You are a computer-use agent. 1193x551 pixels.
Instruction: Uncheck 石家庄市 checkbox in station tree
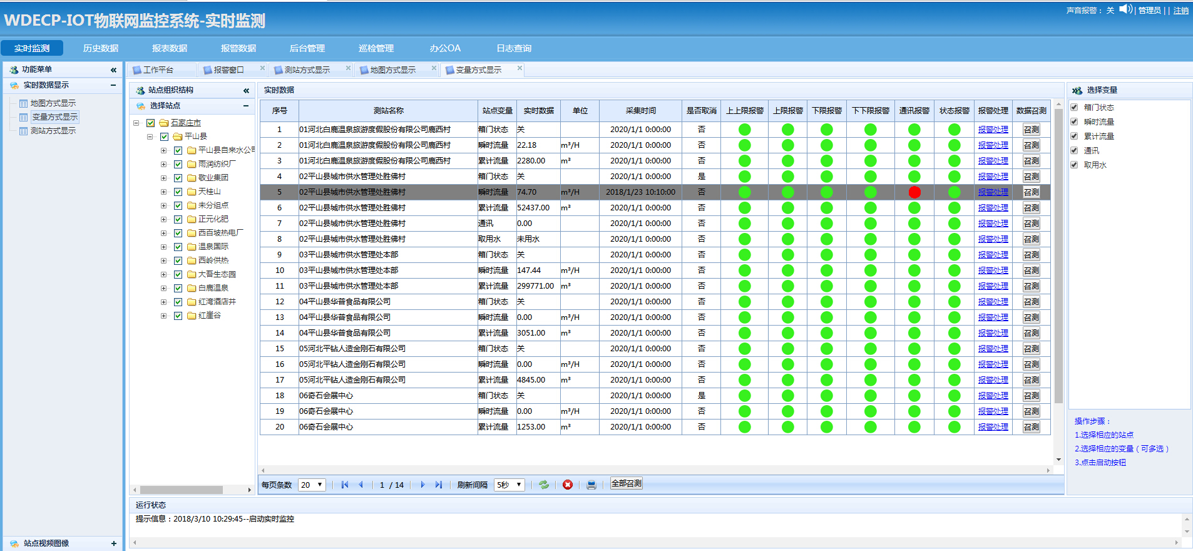[150, 123]
